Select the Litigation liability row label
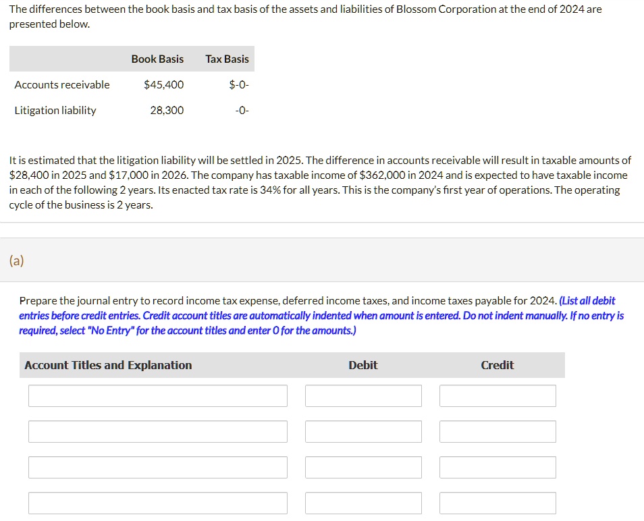This screenshot has width=644, height=521. pyautogui.click(x=56, y=110)
